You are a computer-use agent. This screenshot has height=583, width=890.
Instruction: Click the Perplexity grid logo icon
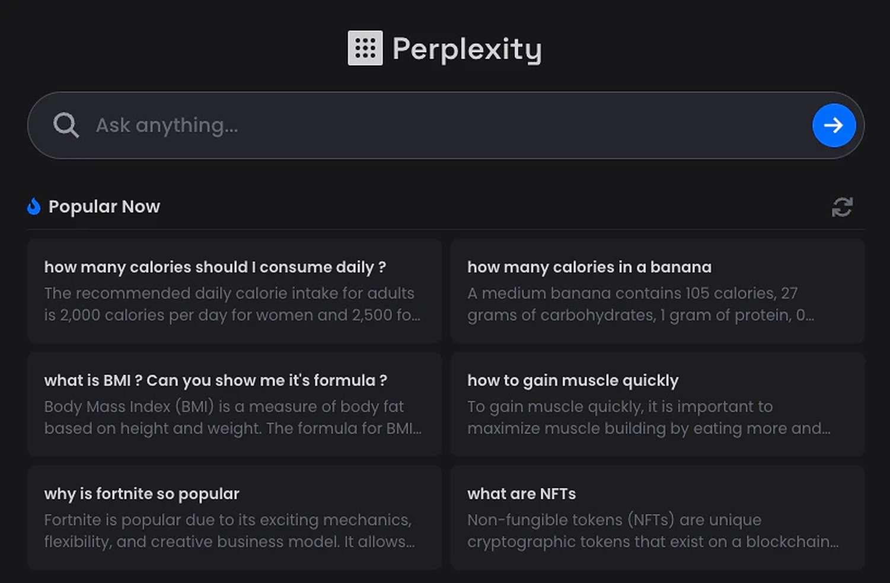[x=365, y=48]
